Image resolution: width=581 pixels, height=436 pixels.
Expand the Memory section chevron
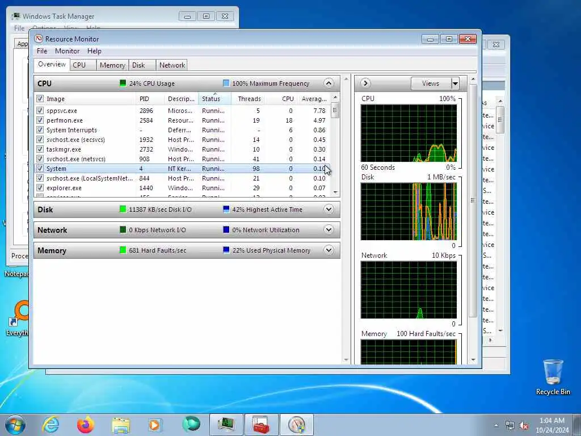pyautogui.click(x=329, y=250)
